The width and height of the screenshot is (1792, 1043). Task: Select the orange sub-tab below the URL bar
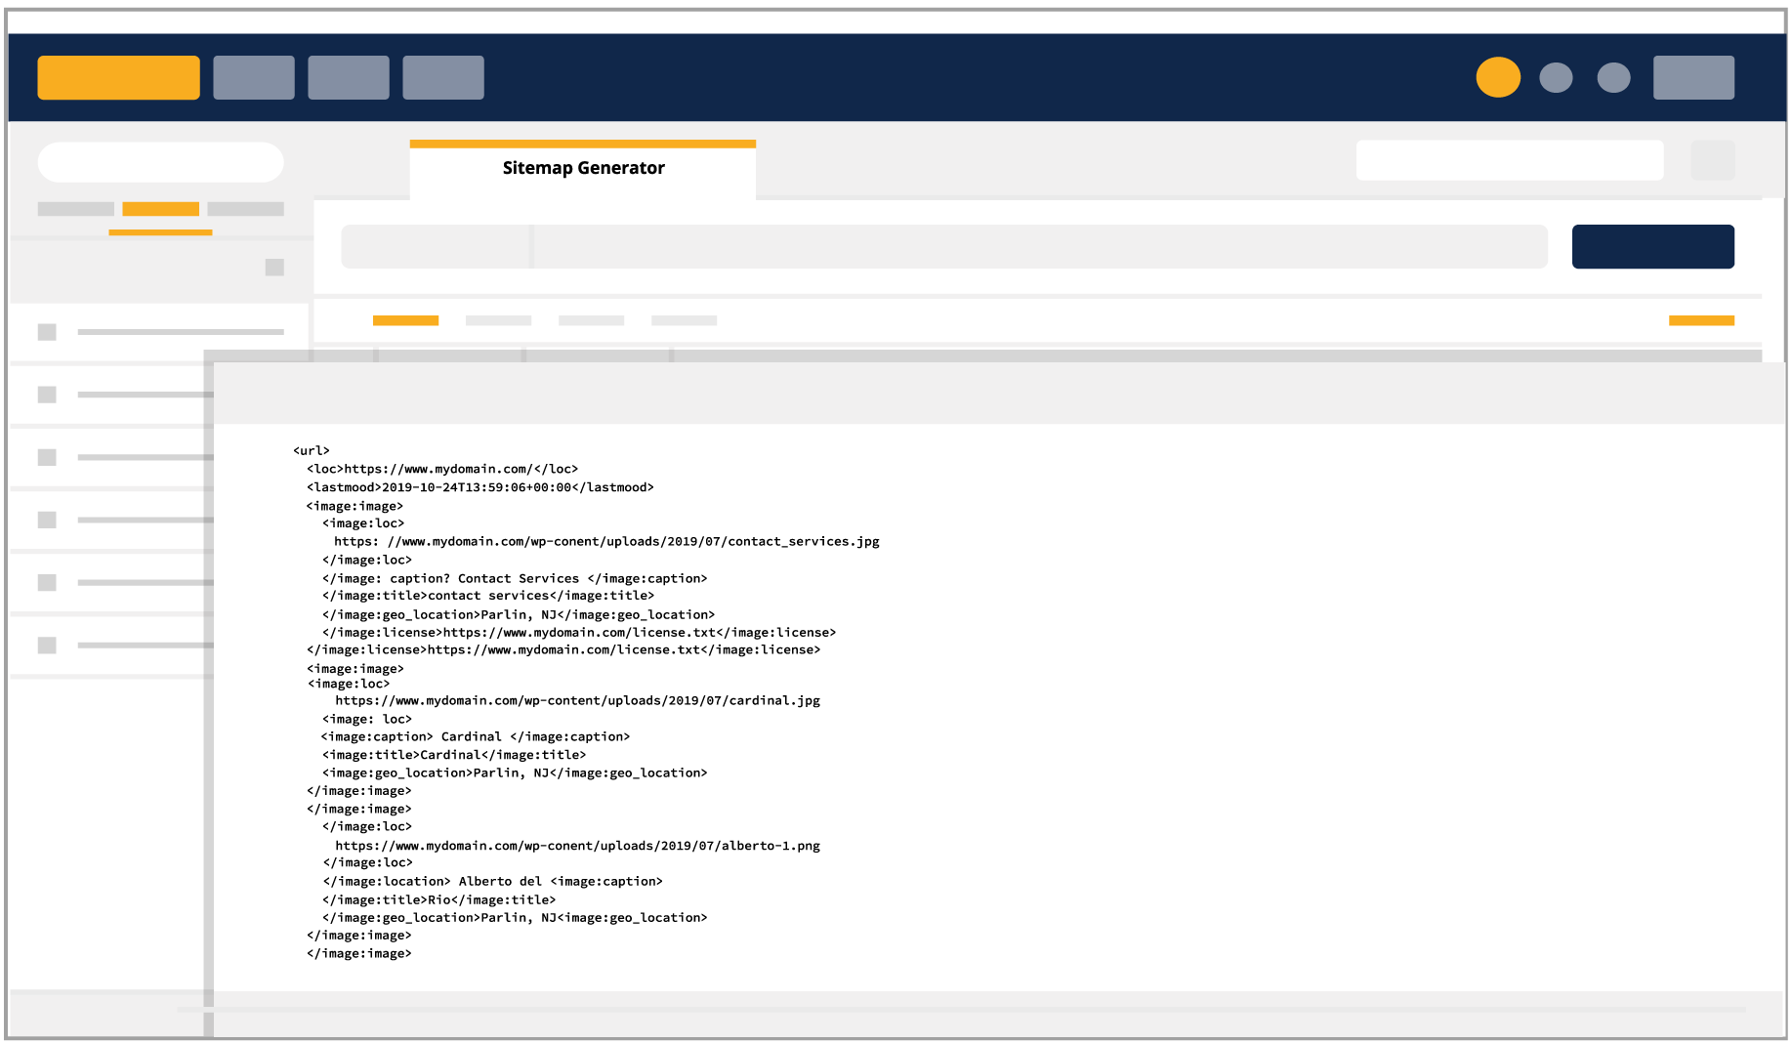point(405,320)
